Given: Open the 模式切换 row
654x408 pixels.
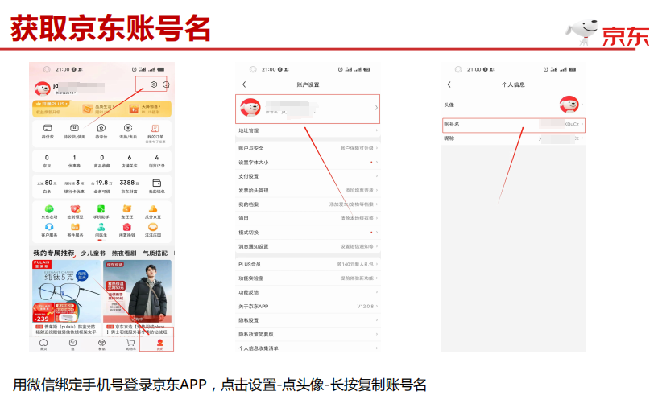Looking at the screenshot, I should pyautogui.click(x=308, y=232).
